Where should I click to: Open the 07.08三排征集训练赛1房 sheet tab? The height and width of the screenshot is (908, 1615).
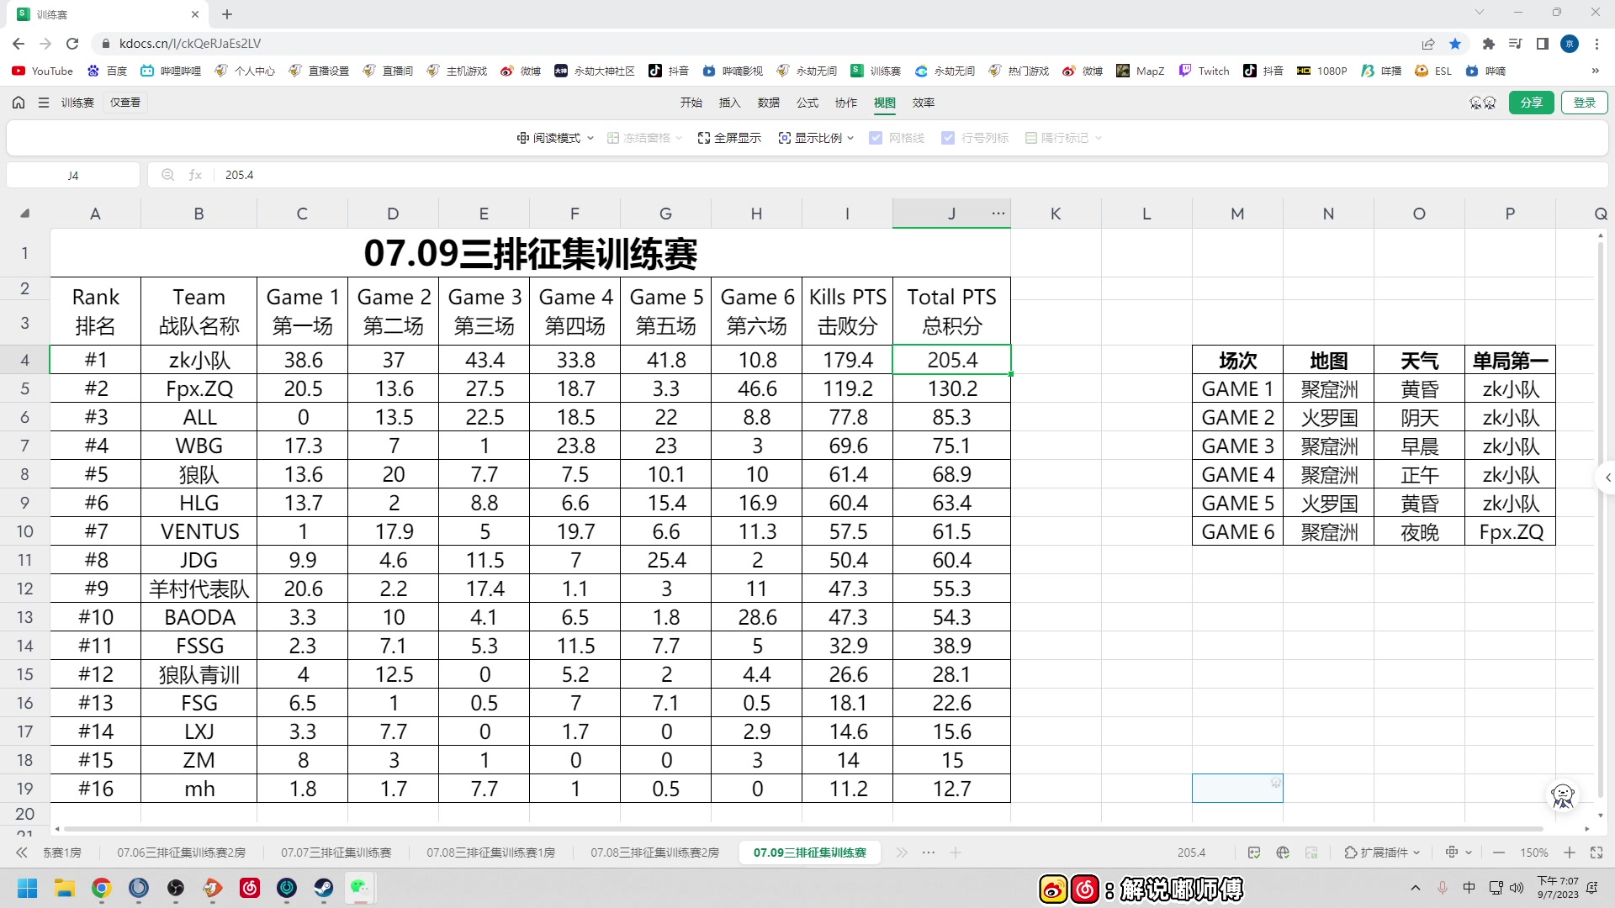490,853
